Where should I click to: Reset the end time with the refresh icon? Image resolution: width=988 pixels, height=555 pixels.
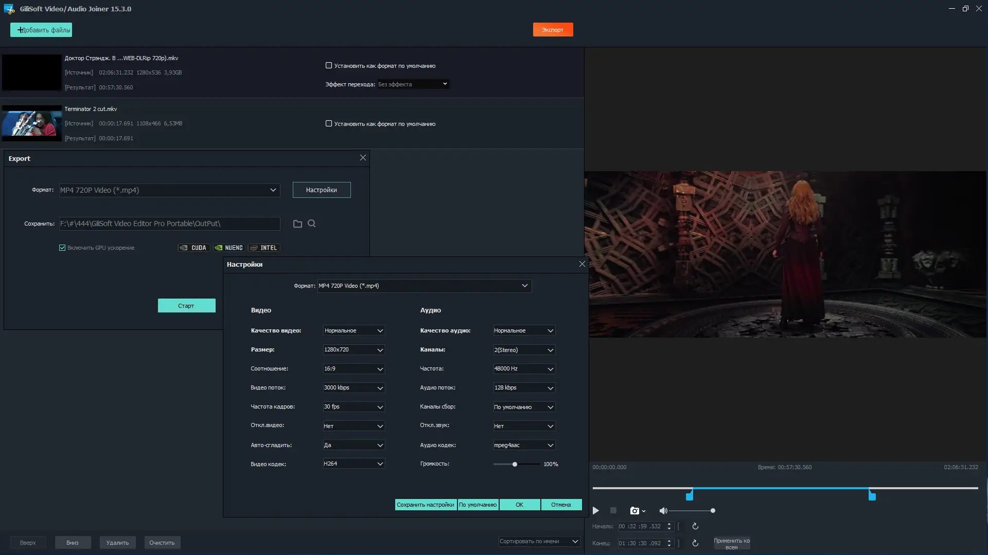pyautogui.click(x=695, y=543)
